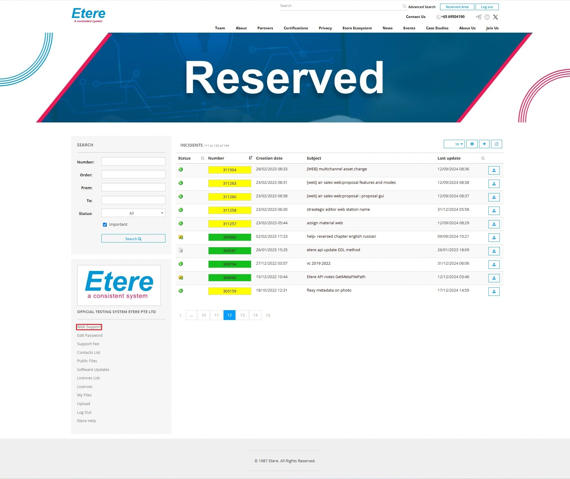570x479 pixels.
Task: Sort by Status column sort icon
Action: (x=203, y=158)
